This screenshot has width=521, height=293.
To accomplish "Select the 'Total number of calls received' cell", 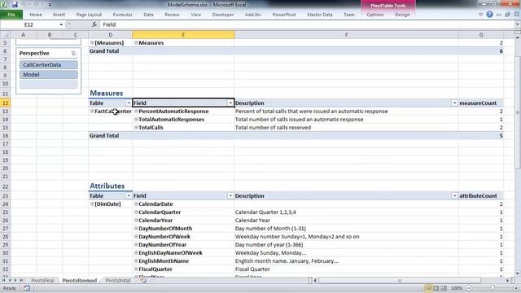I will coord(346,128).
